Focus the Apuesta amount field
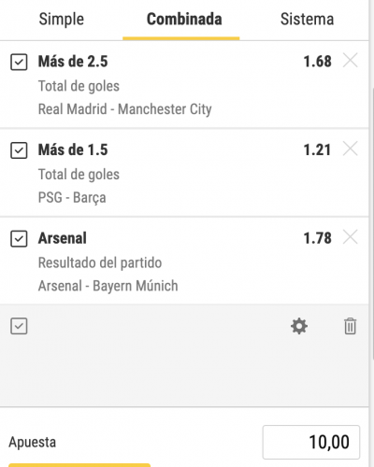Viewport: 374px width, 467px height. [311, 442]
